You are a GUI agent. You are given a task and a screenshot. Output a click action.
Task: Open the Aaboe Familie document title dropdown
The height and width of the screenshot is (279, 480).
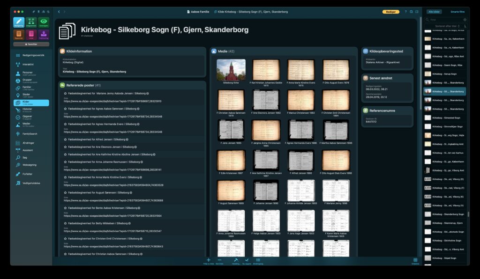[x=197, y=12]
